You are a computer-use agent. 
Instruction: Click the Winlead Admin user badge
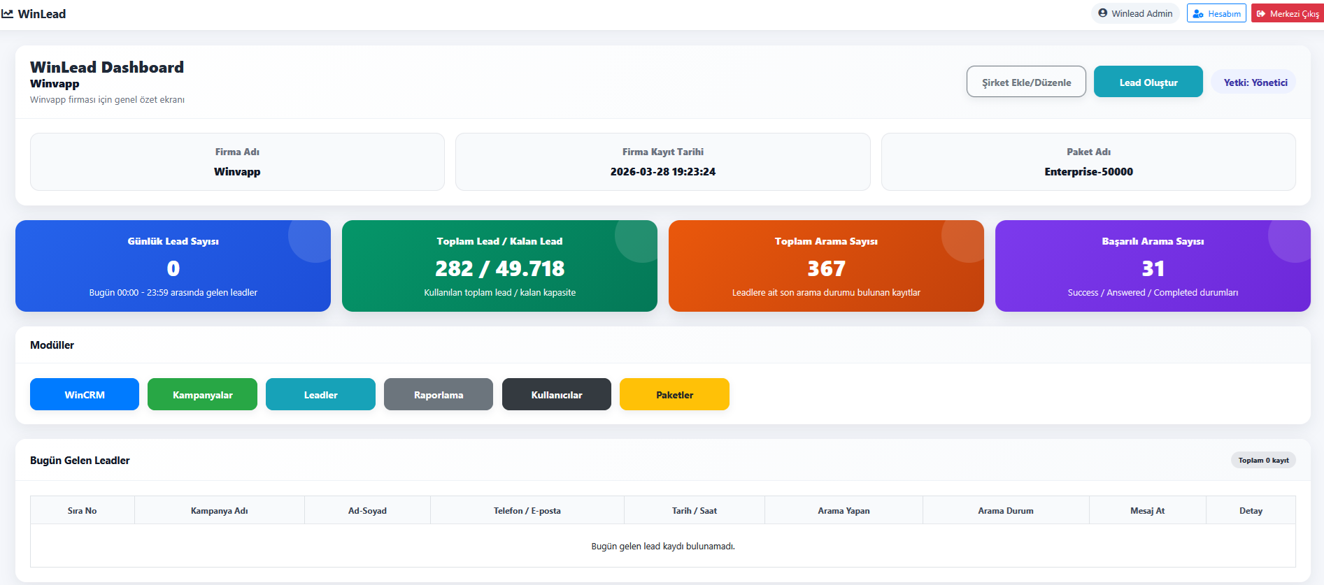click(x=1135, y=13)
